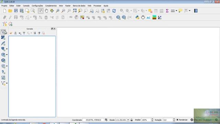
Task: Click the collapse all layers icon
Action: [39, 33]
